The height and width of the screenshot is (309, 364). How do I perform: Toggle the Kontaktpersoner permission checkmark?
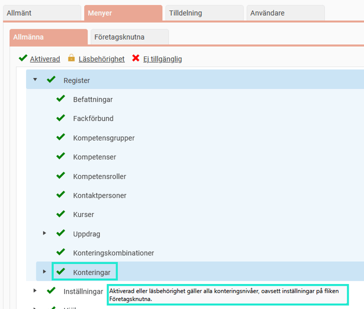[x=61, y=195]
